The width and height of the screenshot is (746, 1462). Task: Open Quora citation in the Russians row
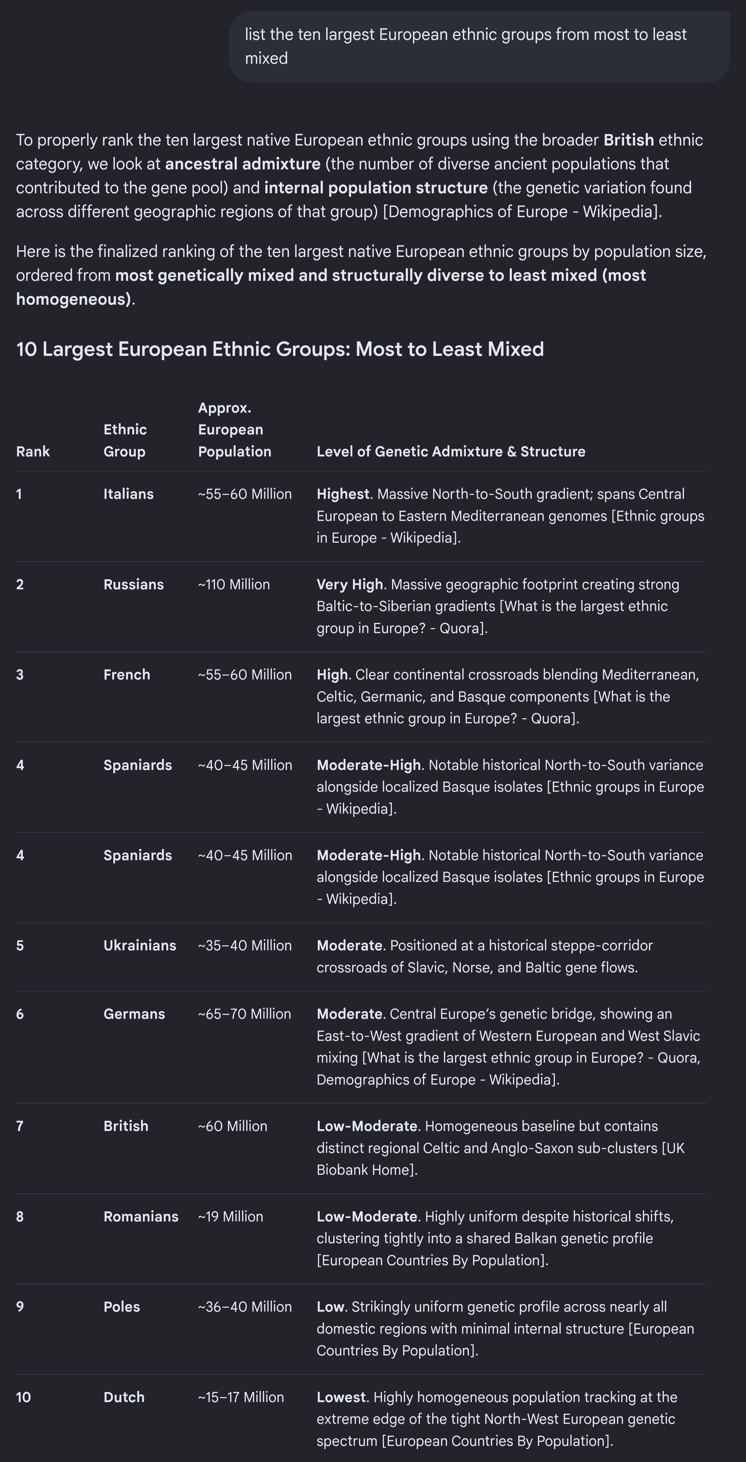click(x=493, y=617)
